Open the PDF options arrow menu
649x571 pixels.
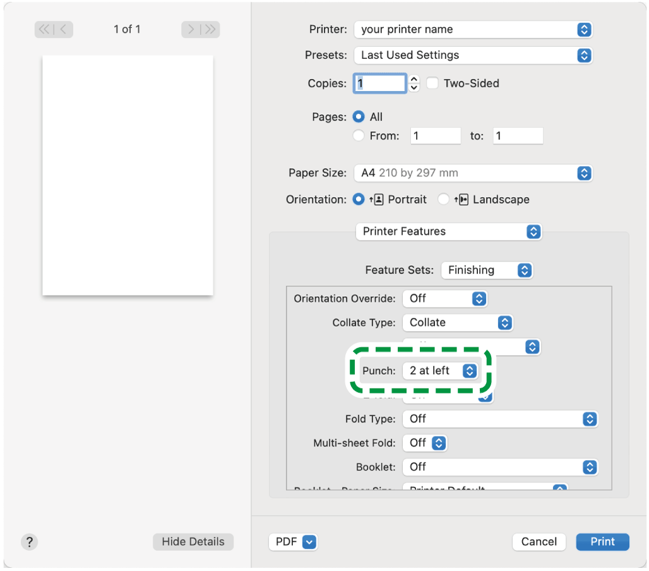coord(309,541)
